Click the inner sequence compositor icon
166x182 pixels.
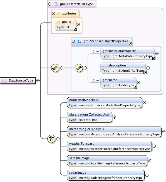79,68
